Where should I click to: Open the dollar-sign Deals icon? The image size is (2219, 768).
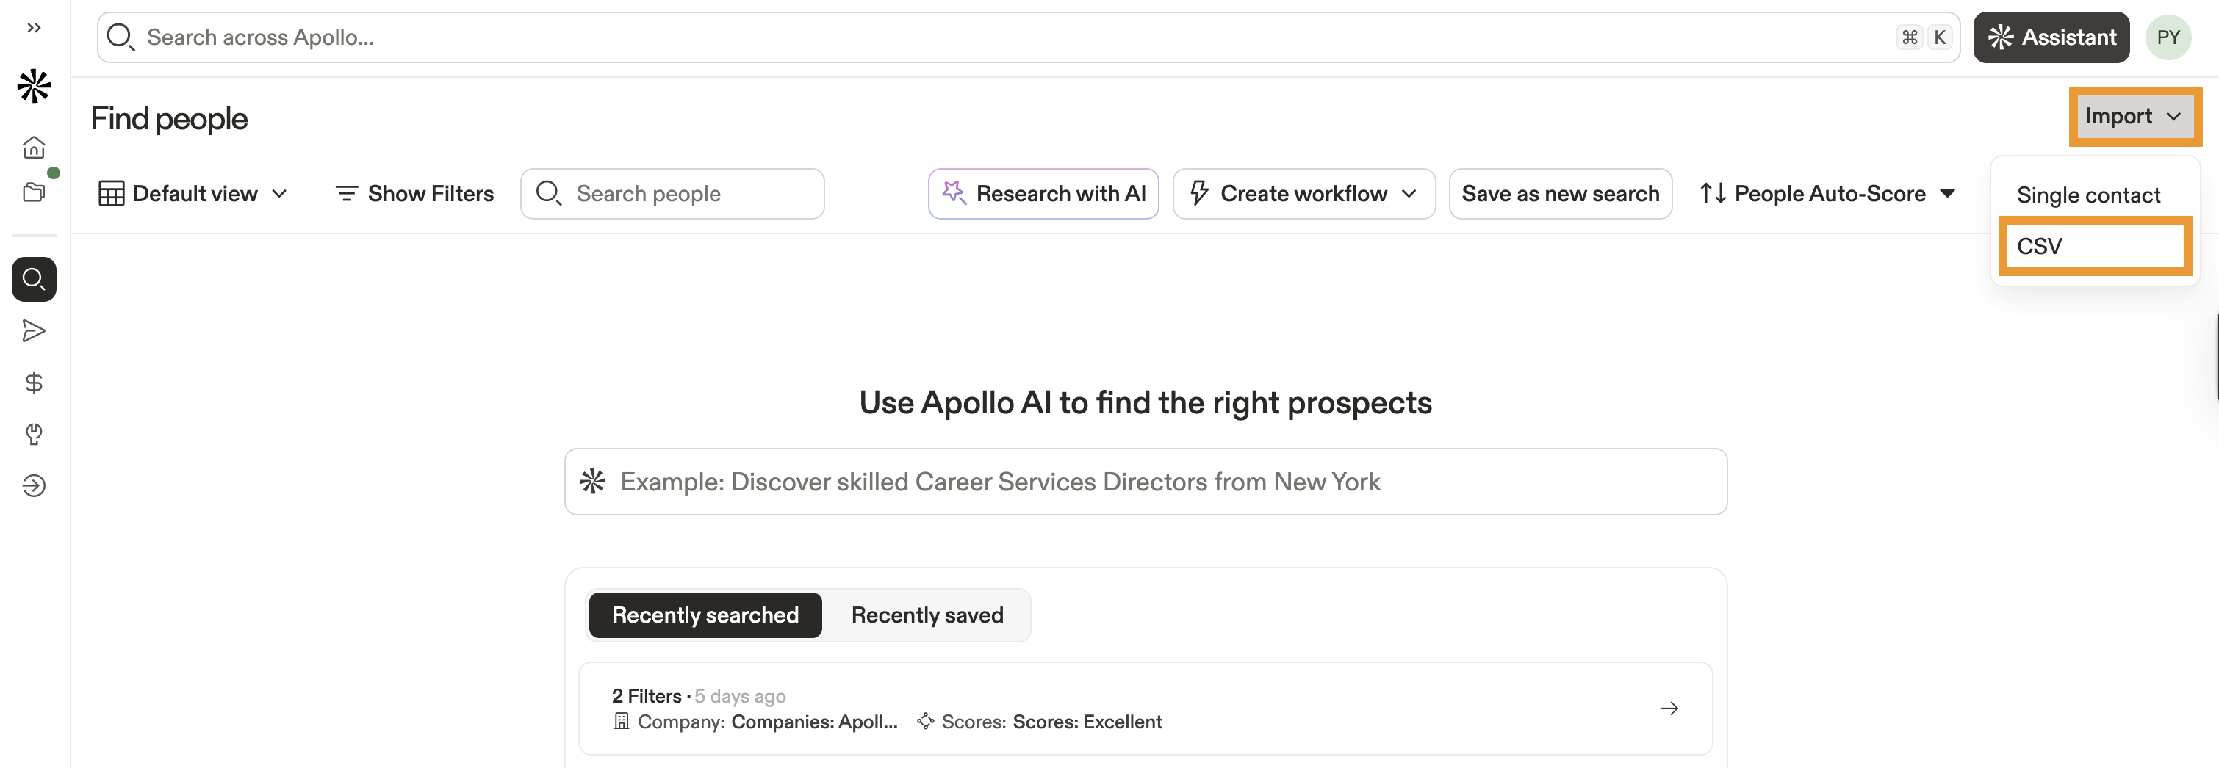34,383
